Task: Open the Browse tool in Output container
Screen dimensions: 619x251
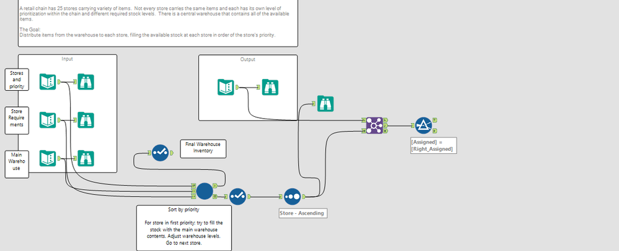Action: coord(270,87)
